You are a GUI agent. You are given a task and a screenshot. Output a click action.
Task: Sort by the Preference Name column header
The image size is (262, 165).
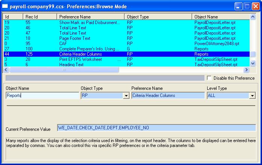click(90, 17)
